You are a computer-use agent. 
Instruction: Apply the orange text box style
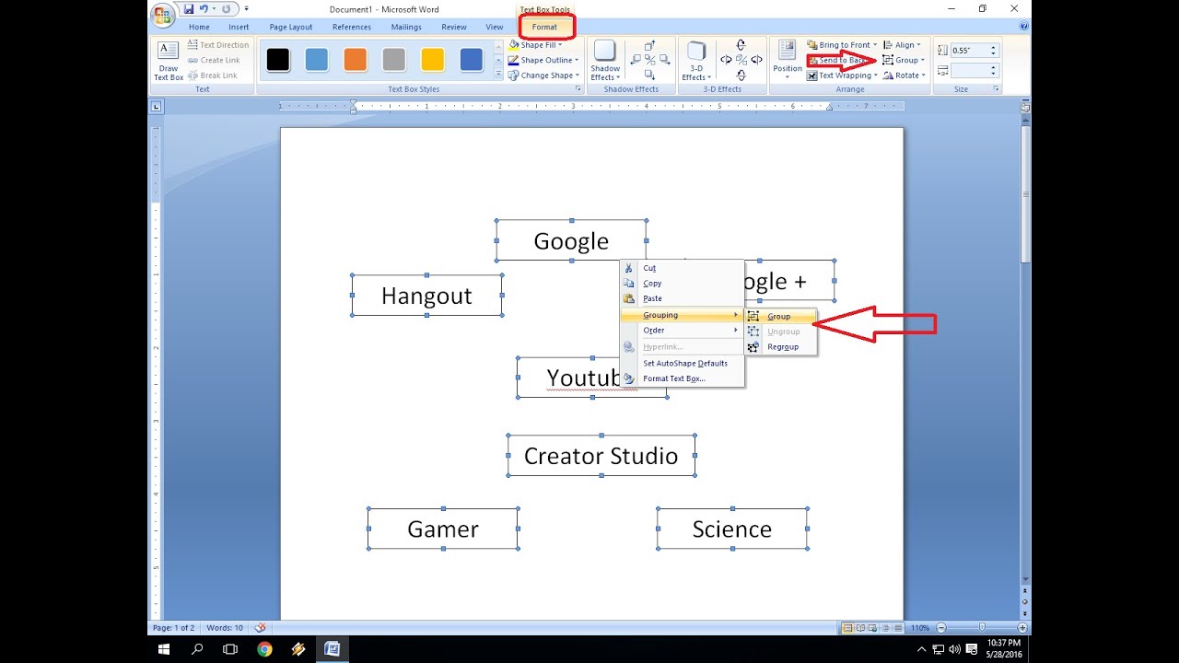(356, 60)
